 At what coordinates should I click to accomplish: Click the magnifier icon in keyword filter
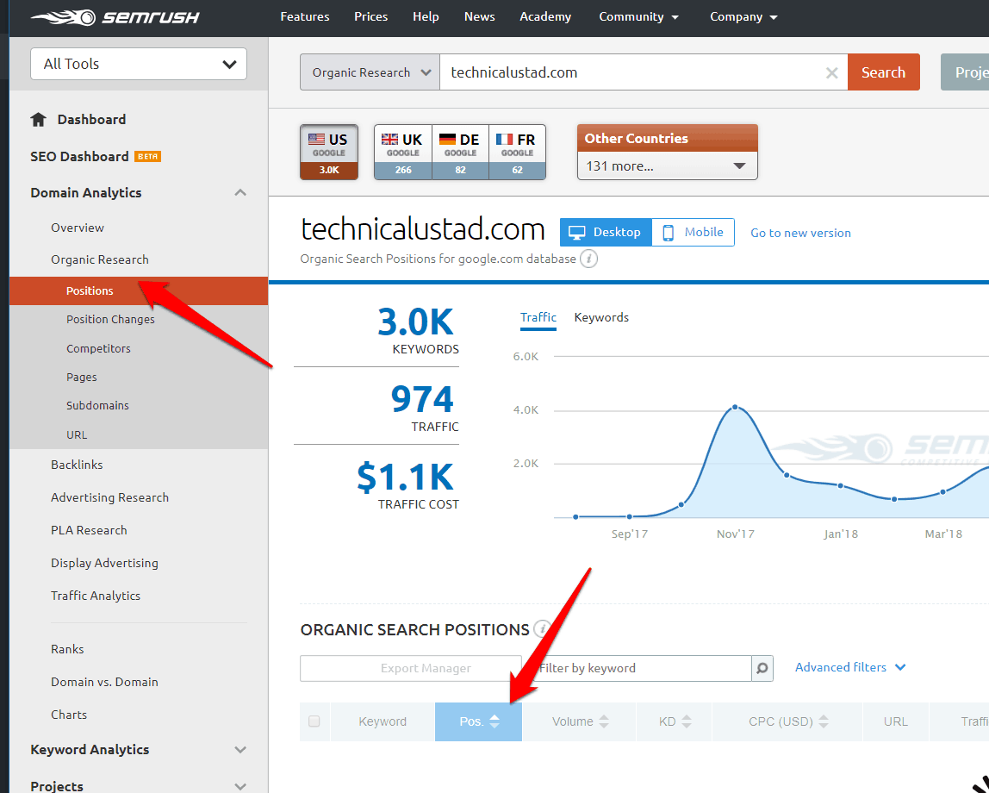[x=762, y=668]
